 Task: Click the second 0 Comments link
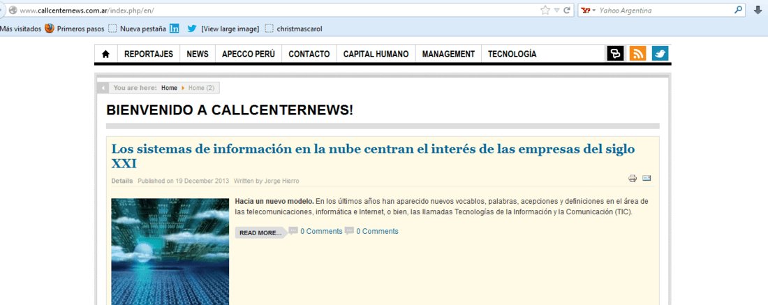coord(377,231)
